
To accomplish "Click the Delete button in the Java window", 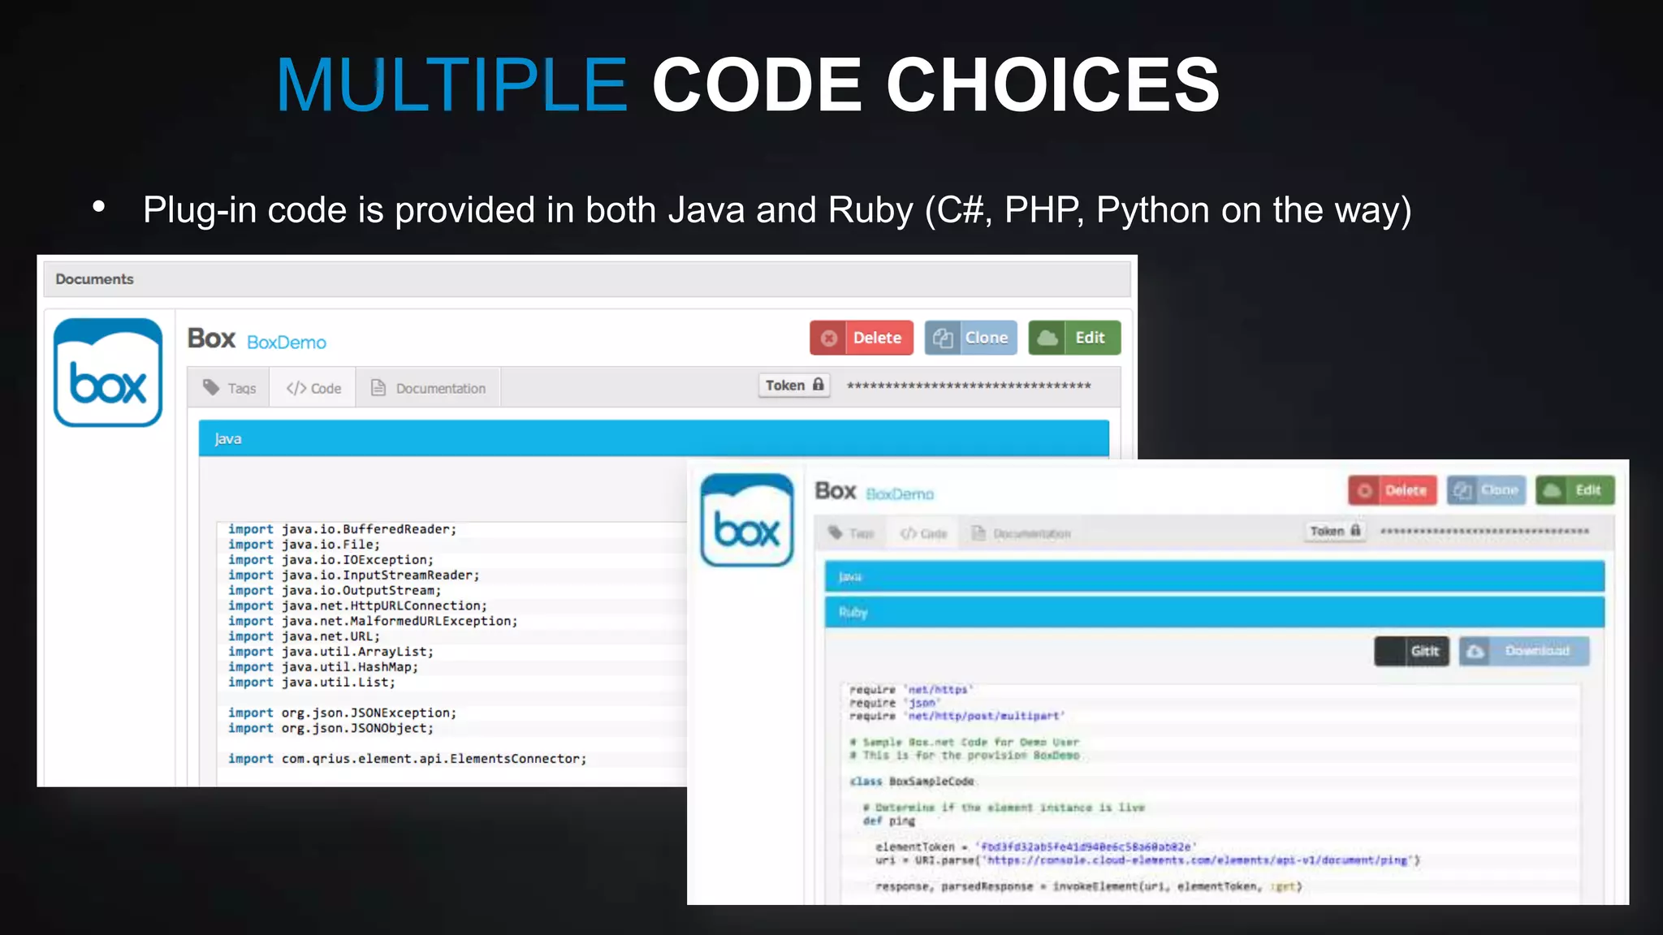I will coord(861,338).
